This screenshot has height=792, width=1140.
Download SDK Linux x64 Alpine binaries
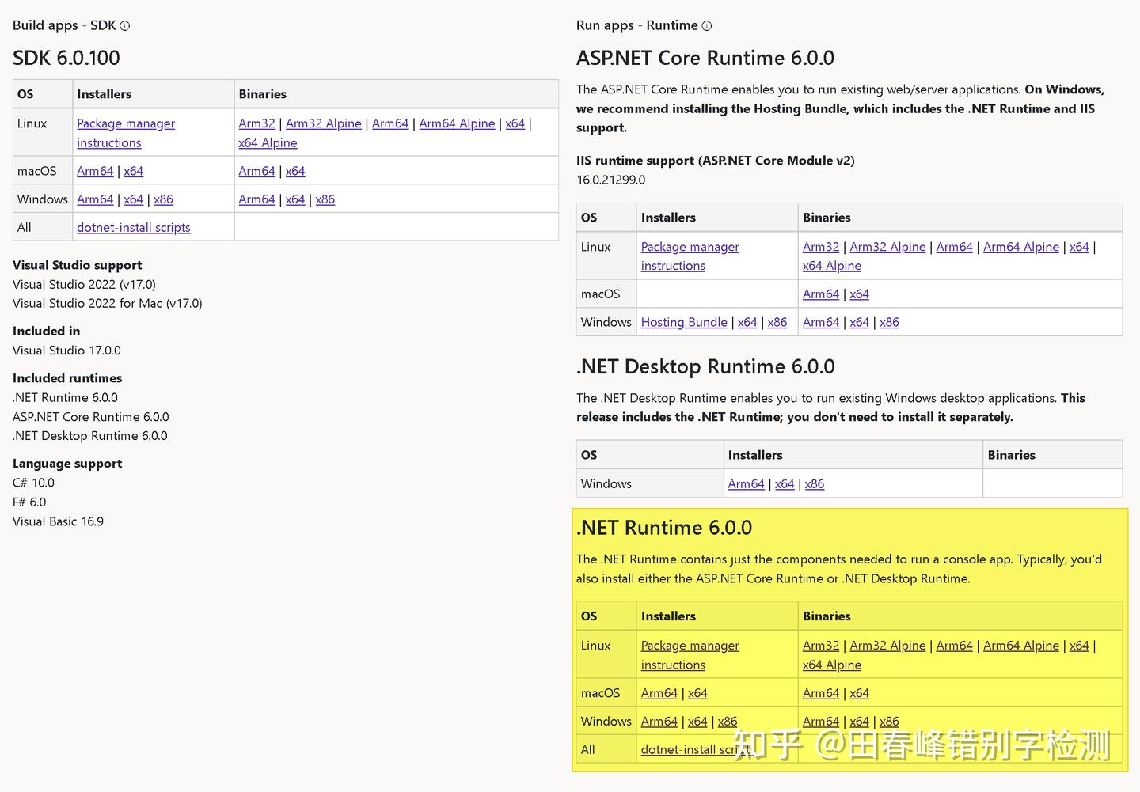pyautogui.click(x=268, y=142)
